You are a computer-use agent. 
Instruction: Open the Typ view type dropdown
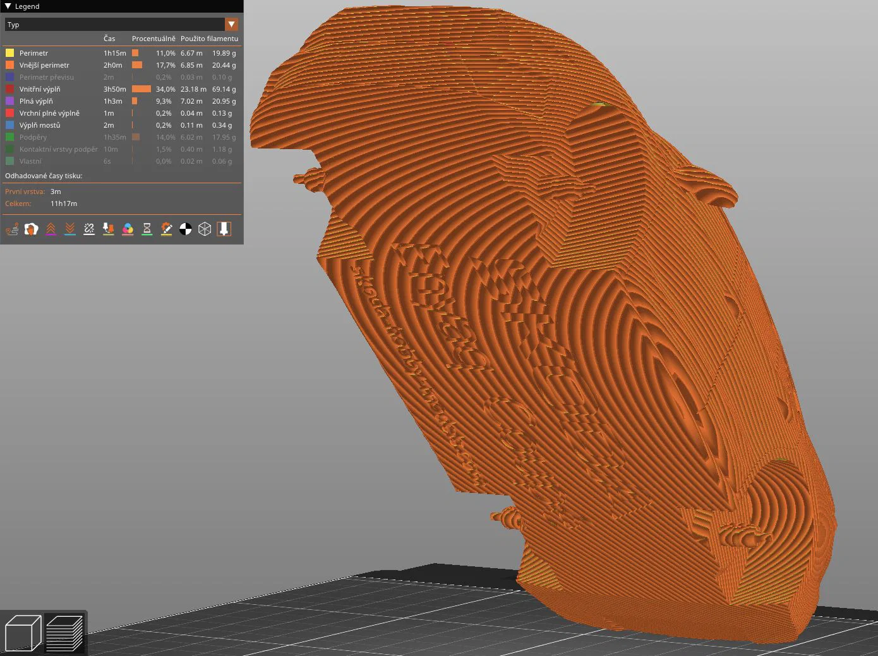coord(121,25)
